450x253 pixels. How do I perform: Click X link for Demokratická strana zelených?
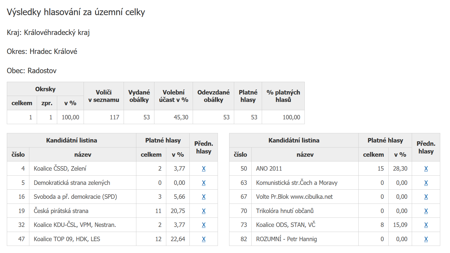pyautogui.click(x=204, y=183)
